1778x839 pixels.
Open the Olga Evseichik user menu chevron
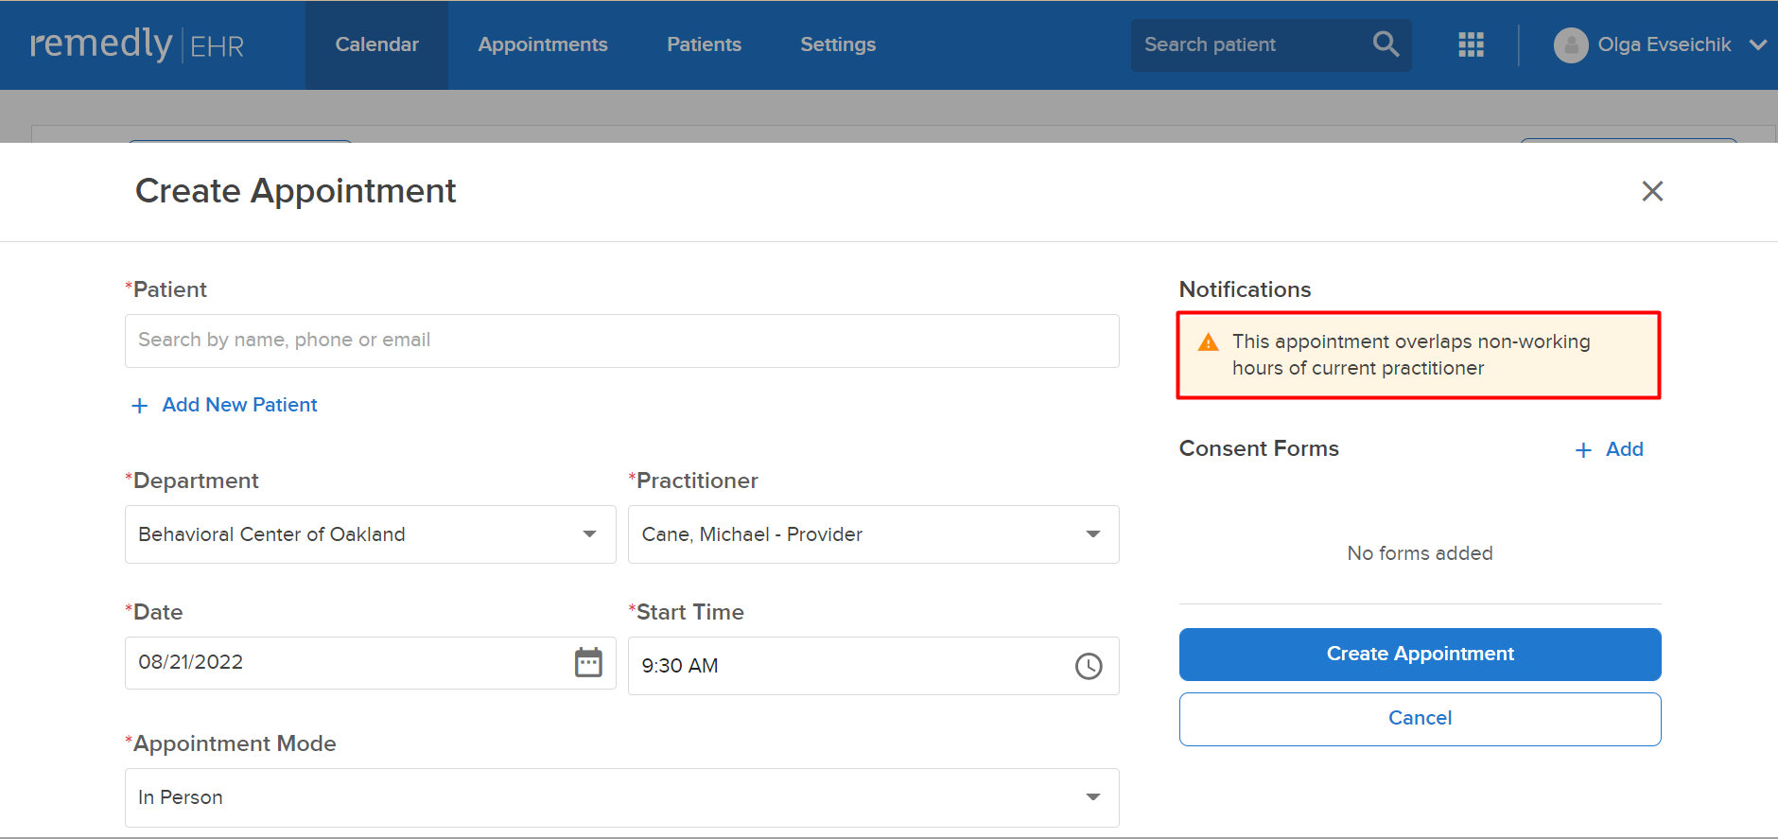pyautogui.click(x=1757, y=44)
